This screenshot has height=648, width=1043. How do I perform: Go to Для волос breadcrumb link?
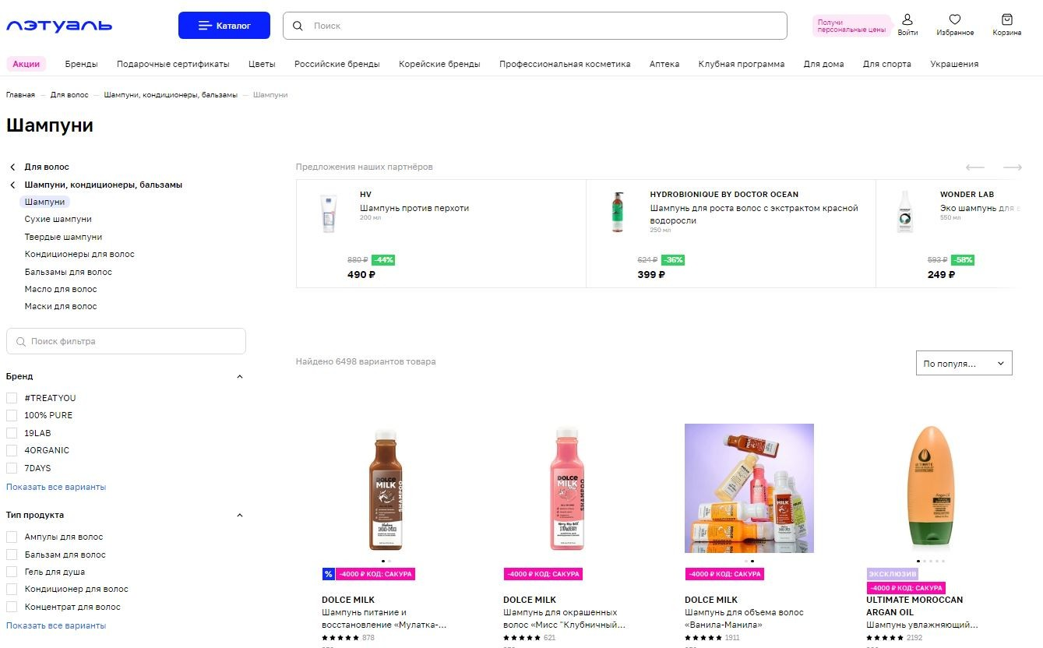[69, 95]
